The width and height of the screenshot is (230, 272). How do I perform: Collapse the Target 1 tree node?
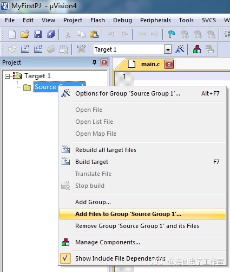pos(7,76)
